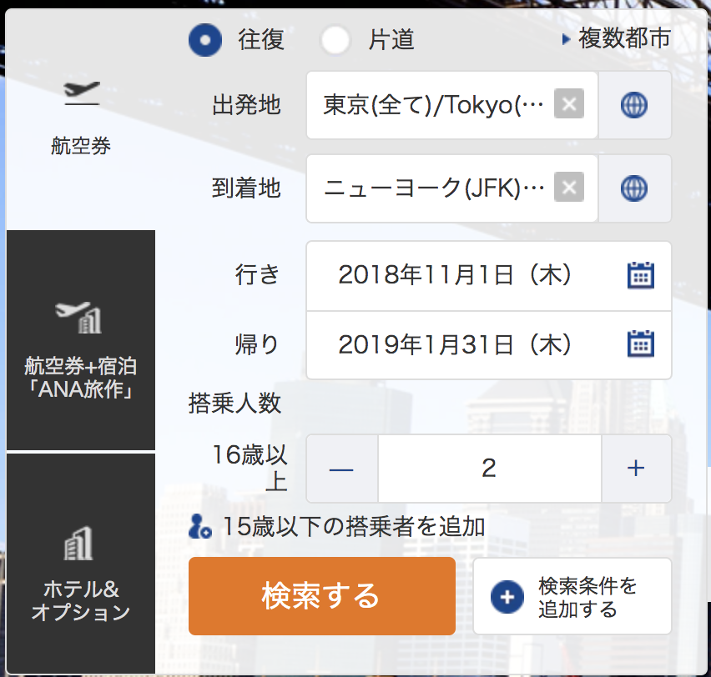
Task: Click 15歳以下の搭乗者を追加 link
Action: coord(354,527)
